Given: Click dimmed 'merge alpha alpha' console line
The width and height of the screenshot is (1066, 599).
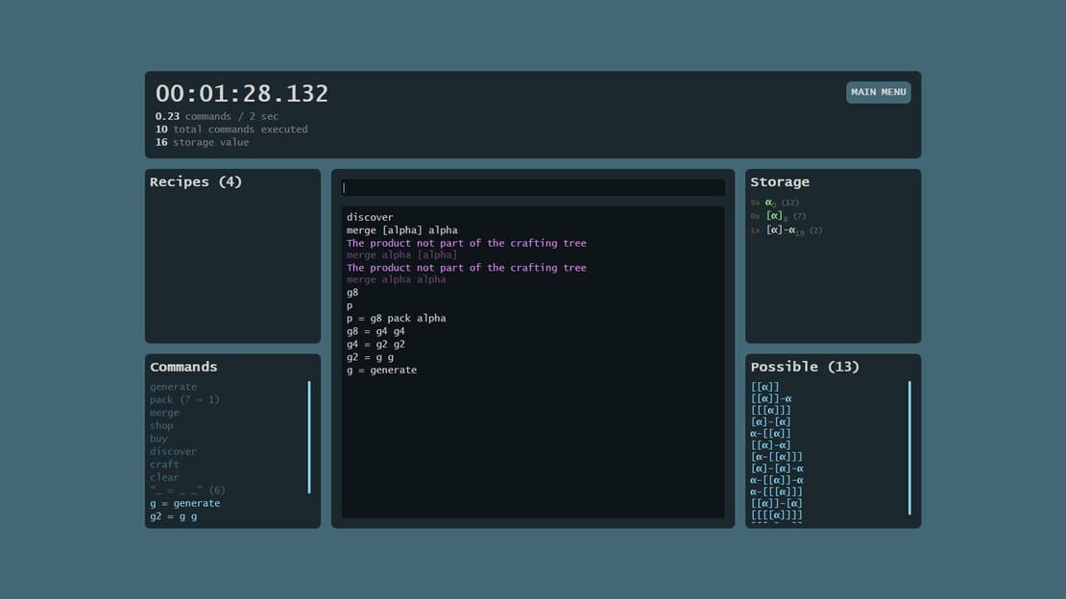Looking at the screenshot, I should pyautogui.click(x=397, y=279).
